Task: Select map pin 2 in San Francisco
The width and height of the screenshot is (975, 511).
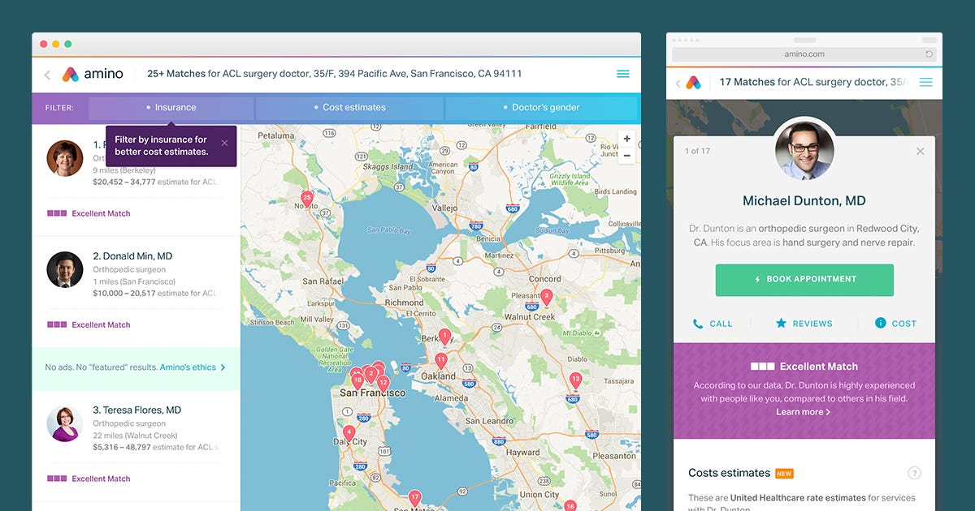Action: pos(370,374)
